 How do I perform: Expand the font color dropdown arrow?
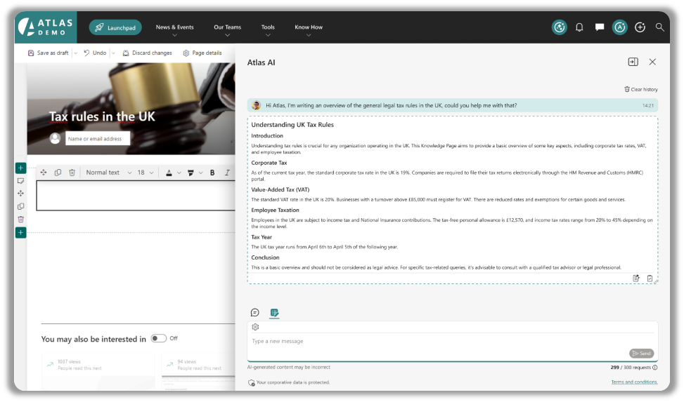click(x=179, y=173)
